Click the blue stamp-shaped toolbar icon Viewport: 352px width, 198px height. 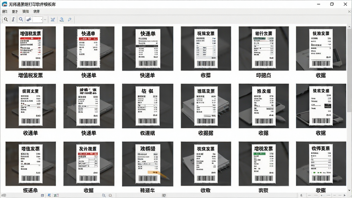coord(62,20)
